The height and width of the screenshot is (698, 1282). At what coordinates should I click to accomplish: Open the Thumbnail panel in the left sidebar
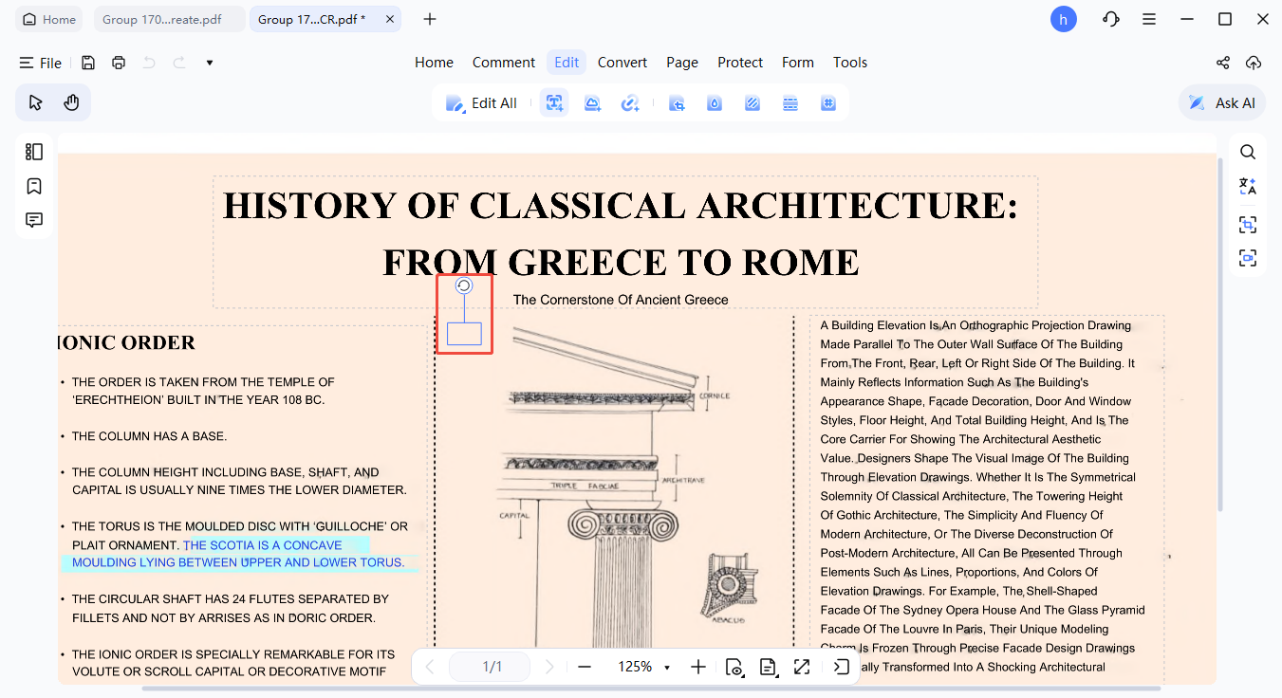point(34,152)
